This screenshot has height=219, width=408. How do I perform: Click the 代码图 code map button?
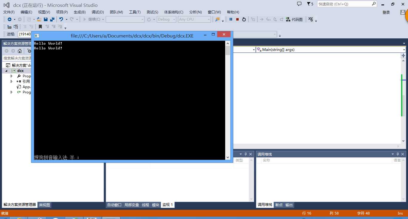(x=294, y=19)
